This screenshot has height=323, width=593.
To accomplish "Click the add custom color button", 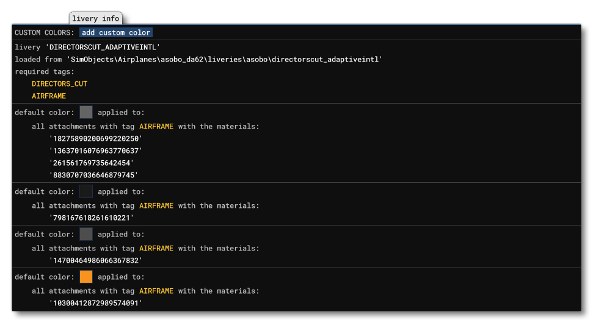I will [x=115, y=32].
